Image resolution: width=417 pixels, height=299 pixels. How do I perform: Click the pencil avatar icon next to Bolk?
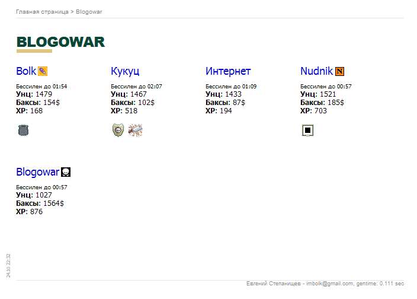(43, 71)
